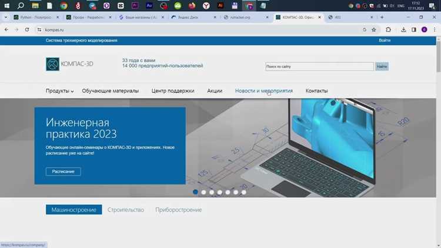Toggle the browser side panel icon
Viewport: 441px width, 248px height.
pos(414,29)
